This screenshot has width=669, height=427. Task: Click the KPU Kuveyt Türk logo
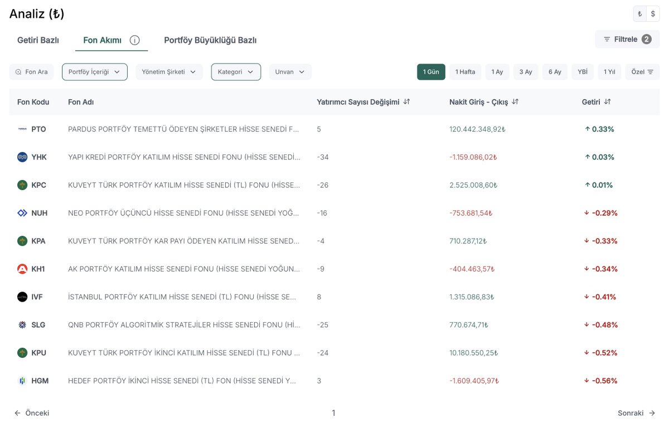[x=22, y=352]
